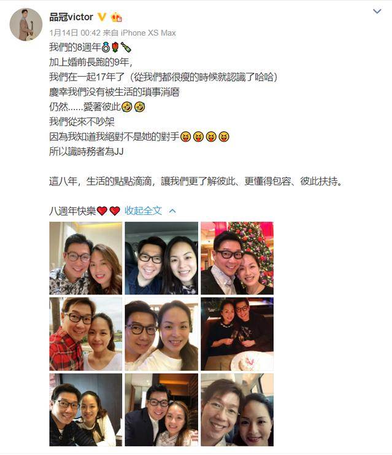This screenshot has height=455, width=392.
Task: Open photo with red plaid shirt
Action: point(86,334)
